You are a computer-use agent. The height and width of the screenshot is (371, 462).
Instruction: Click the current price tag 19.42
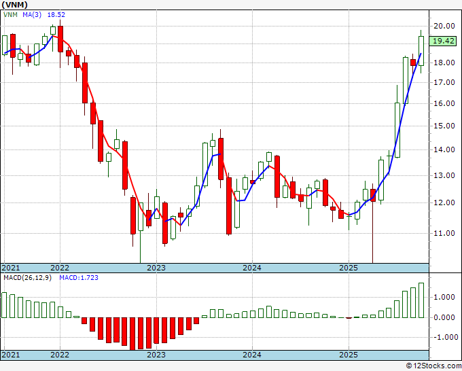click(x=443, y=41)
